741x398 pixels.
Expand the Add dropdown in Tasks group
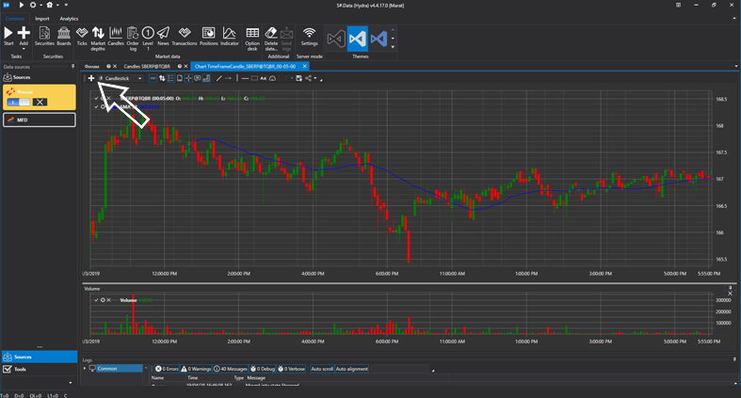click(24, 49)
